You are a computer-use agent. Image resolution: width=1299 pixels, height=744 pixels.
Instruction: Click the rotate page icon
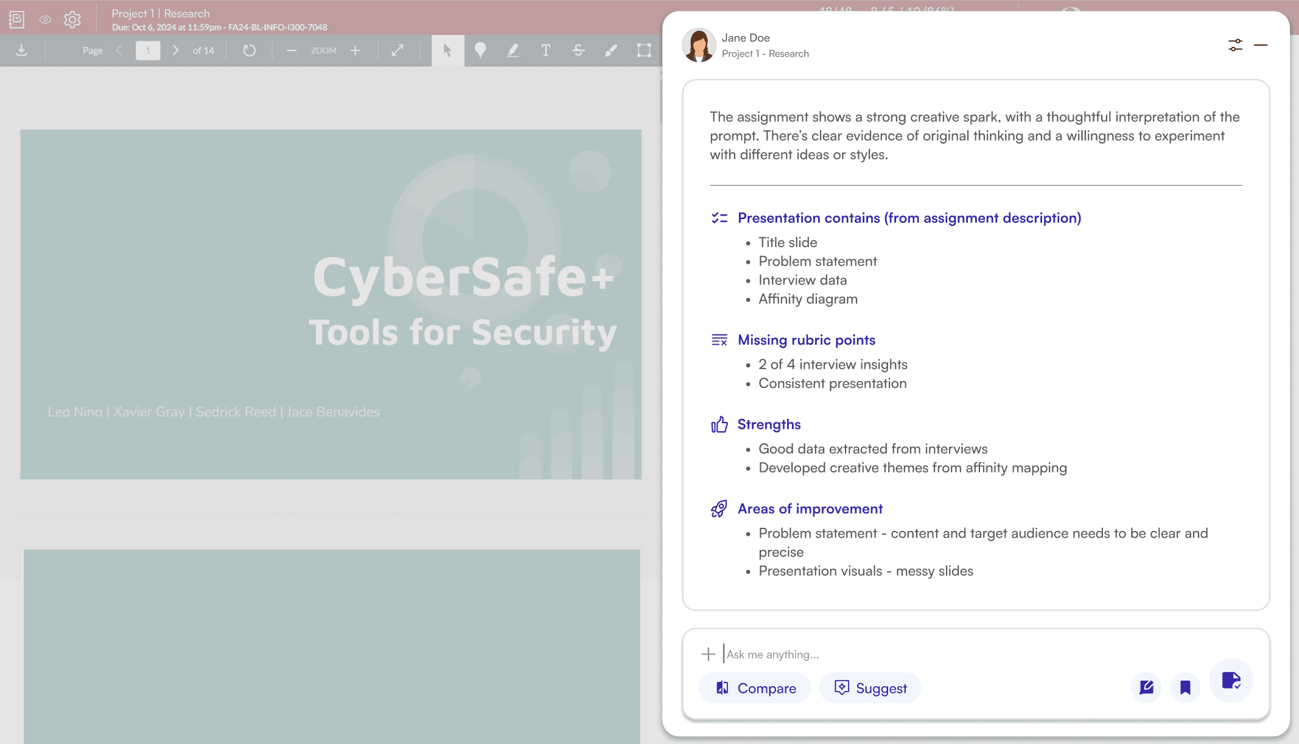click(x=249, y=51)
